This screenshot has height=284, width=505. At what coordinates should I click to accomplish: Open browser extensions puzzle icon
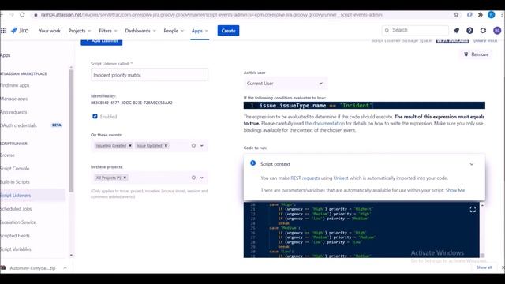point(481,15)
